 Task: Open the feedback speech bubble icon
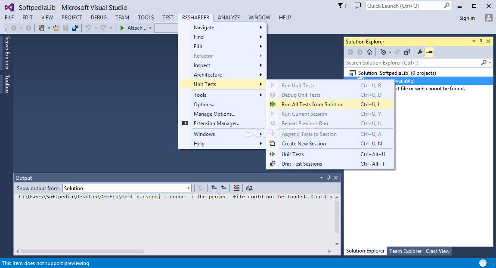358,6
